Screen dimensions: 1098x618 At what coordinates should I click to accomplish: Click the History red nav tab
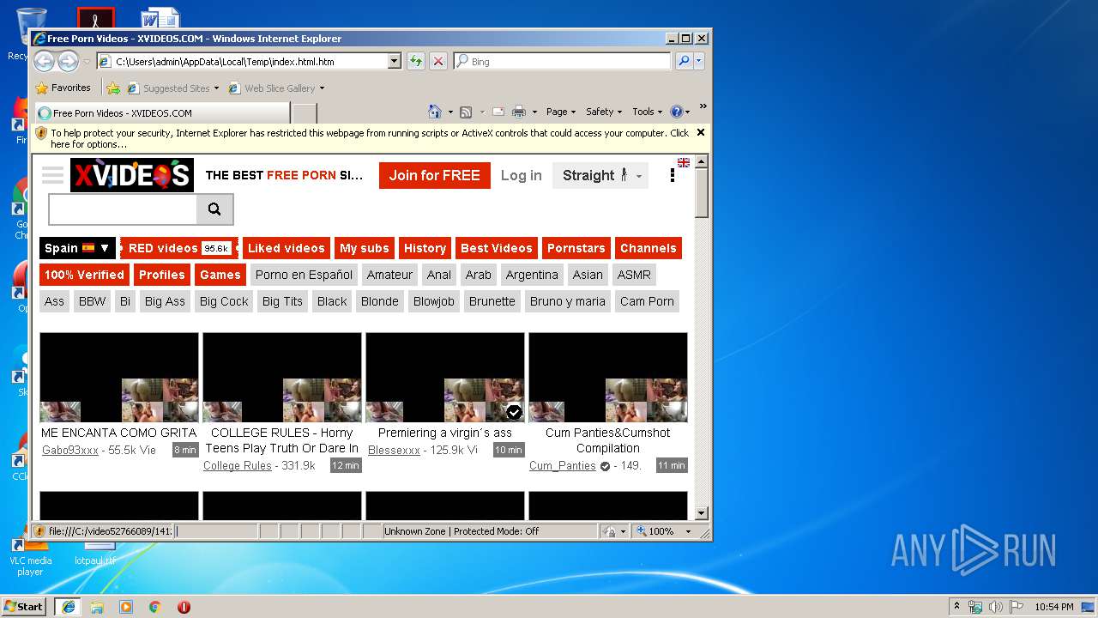pyautogui.click(x=425, y=248)
